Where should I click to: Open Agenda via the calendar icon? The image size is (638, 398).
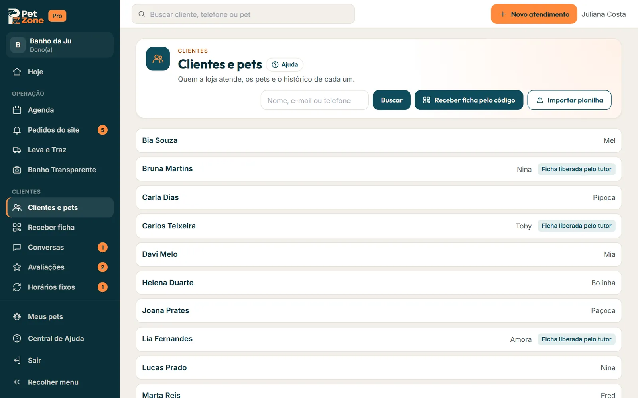[x=17, y=110]
